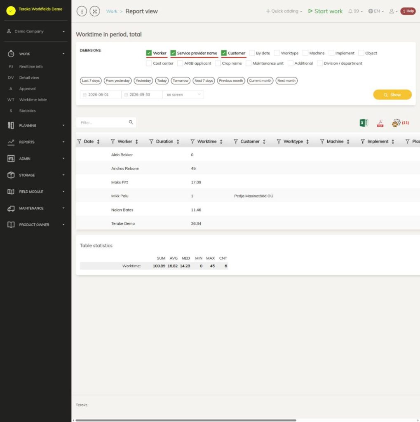Export the report as PDF
This screenshot has width=420, height=422.
click(380, 123)
